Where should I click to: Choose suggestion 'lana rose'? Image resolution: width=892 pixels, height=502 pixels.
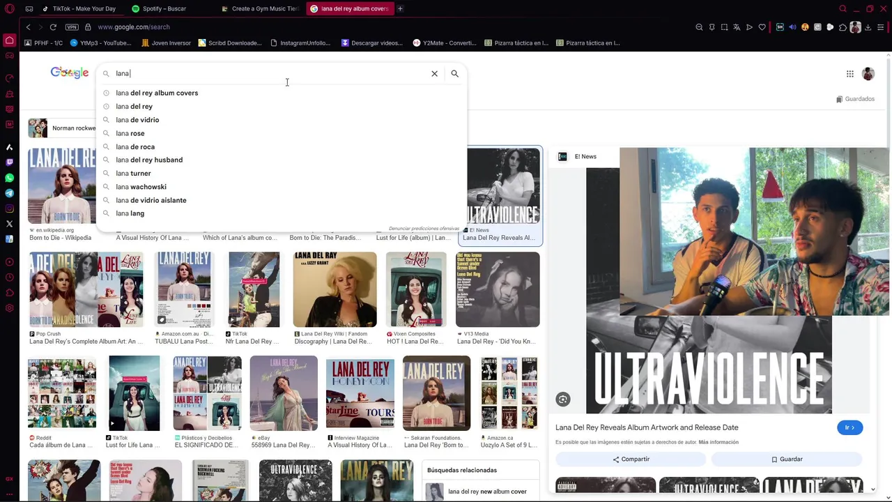point(282,133)
